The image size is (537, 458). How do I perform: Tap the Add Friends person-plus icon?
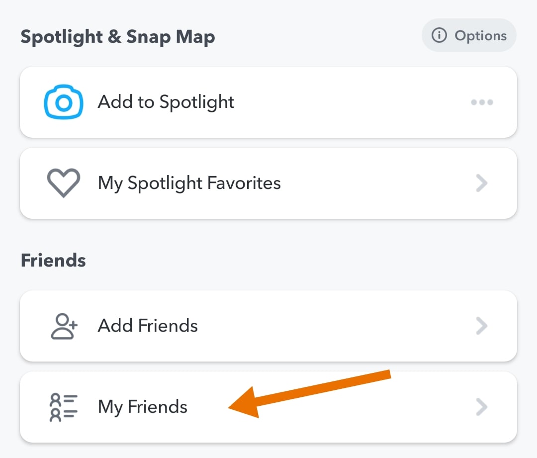coord(64,326)
